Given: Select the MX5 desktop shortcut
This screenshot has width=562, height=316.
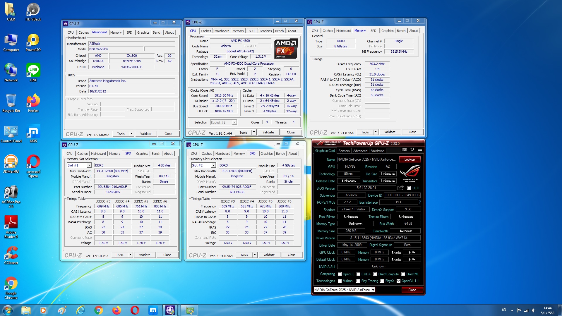Looking at the screenshot, I should coord(33,134).
